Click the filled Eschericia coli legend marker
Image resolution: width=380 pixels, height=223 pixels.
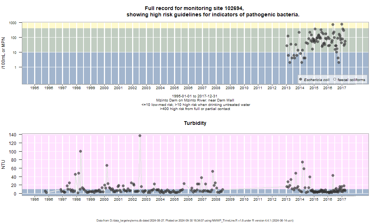pos(301,79)
